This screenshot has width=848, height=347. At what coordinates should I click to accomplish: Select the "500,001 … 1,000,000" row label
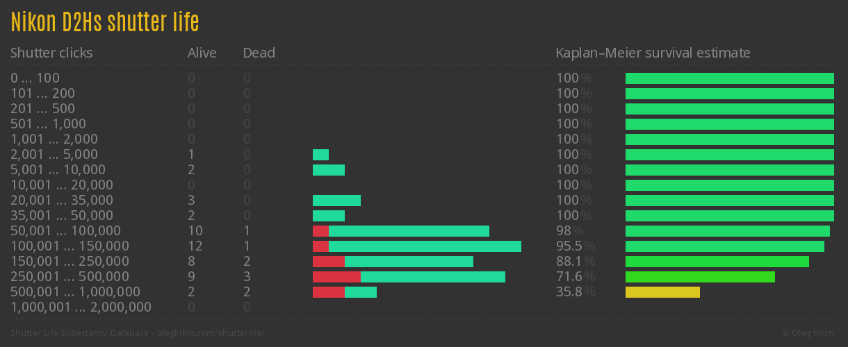click(x=75, y=292)
